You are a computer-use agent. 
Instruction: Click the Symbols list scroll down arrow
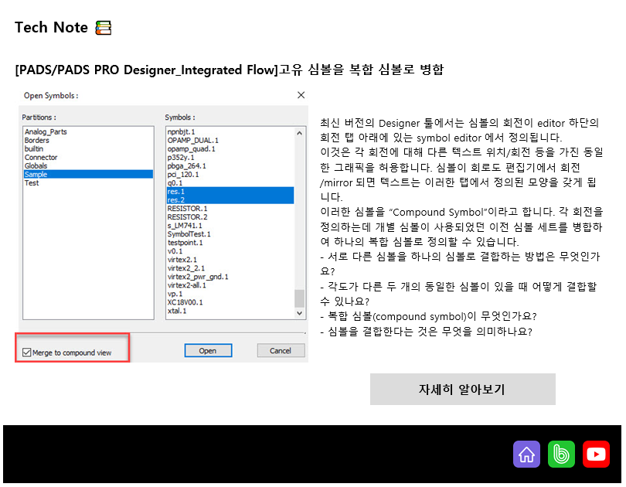pyautogui.click(x=299, y=313)
